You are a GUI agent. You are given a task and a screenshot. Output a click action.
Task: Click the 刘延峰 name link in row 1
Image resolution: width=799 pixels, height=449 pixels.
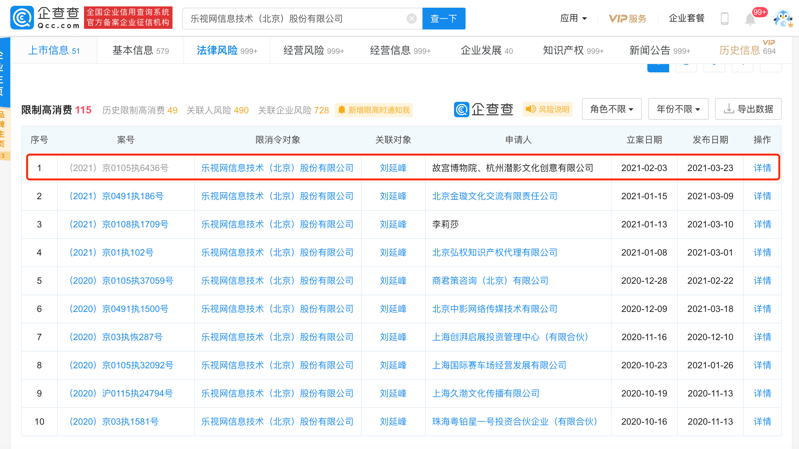(x=393, y=168)
